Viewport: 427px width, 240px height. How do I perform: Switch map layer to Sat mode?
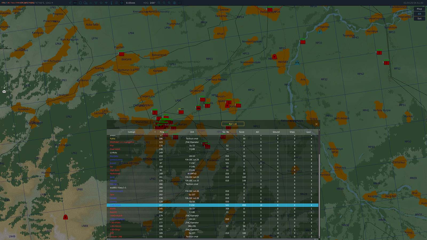point(419,18)
